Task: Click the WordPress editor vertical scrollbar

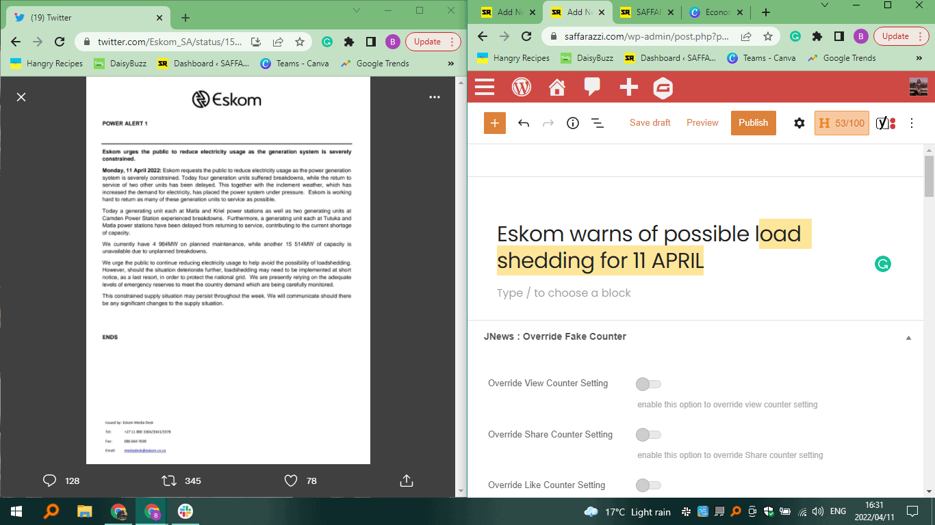Action: [929, 176]
